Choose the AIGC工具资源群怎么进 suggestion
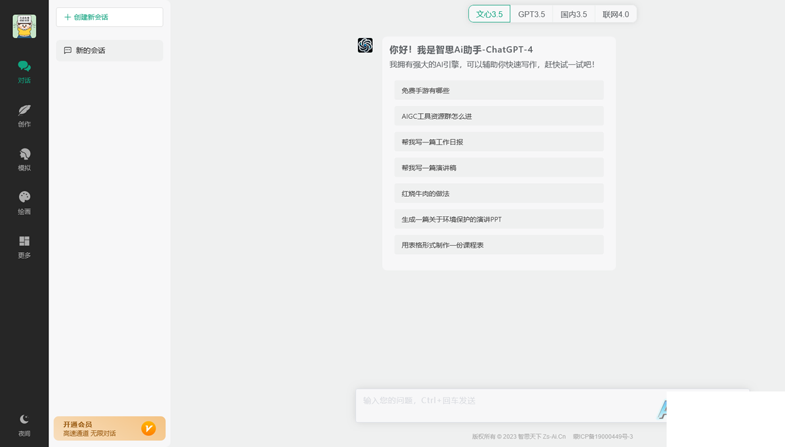This screenshot has height=447, width=785. point(498,116)
